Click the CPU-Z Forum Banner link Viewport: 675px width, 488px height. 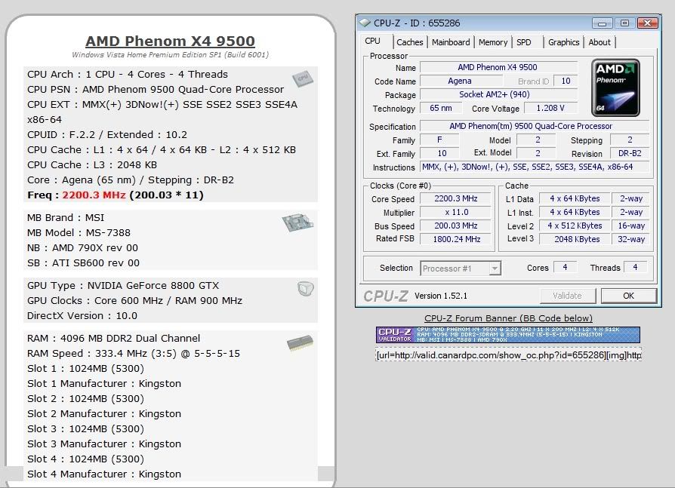pos(508,318)
